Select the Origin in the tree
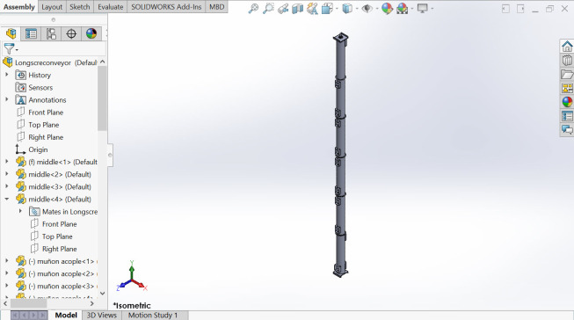Viewport: 574px width, 320px height. pyautogui.click(x=32, y=149)
